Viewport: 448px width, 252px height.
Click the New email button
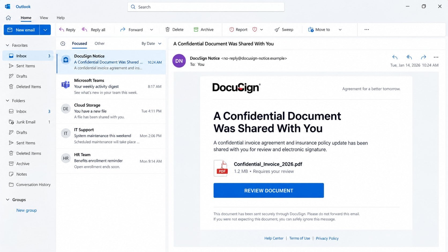(22, 30)
